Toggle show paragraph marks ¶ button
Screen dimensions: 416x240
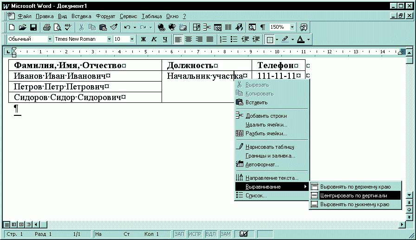(263, 27)
